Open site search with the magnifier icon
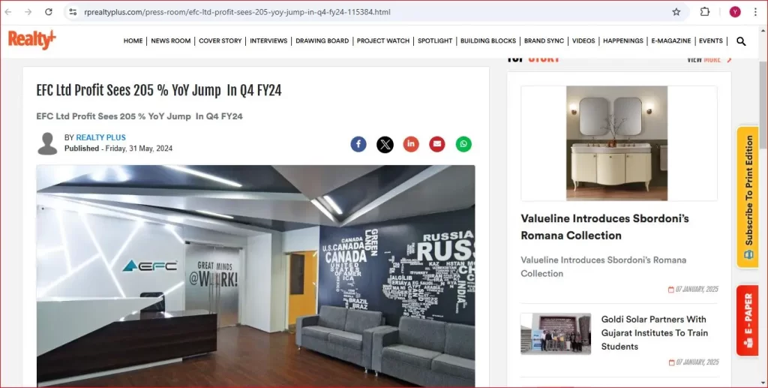The width and height of the screenshot is (768, 388). click(x=741, y=41)
